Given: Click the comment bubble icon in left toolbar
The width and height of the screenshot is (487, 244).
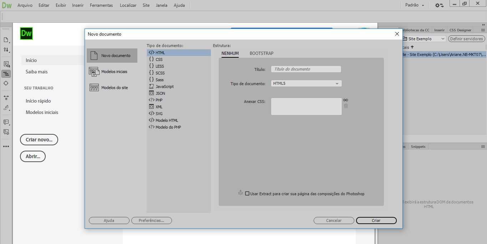Looking at the screenshot, I should click(x=6, y=123).
